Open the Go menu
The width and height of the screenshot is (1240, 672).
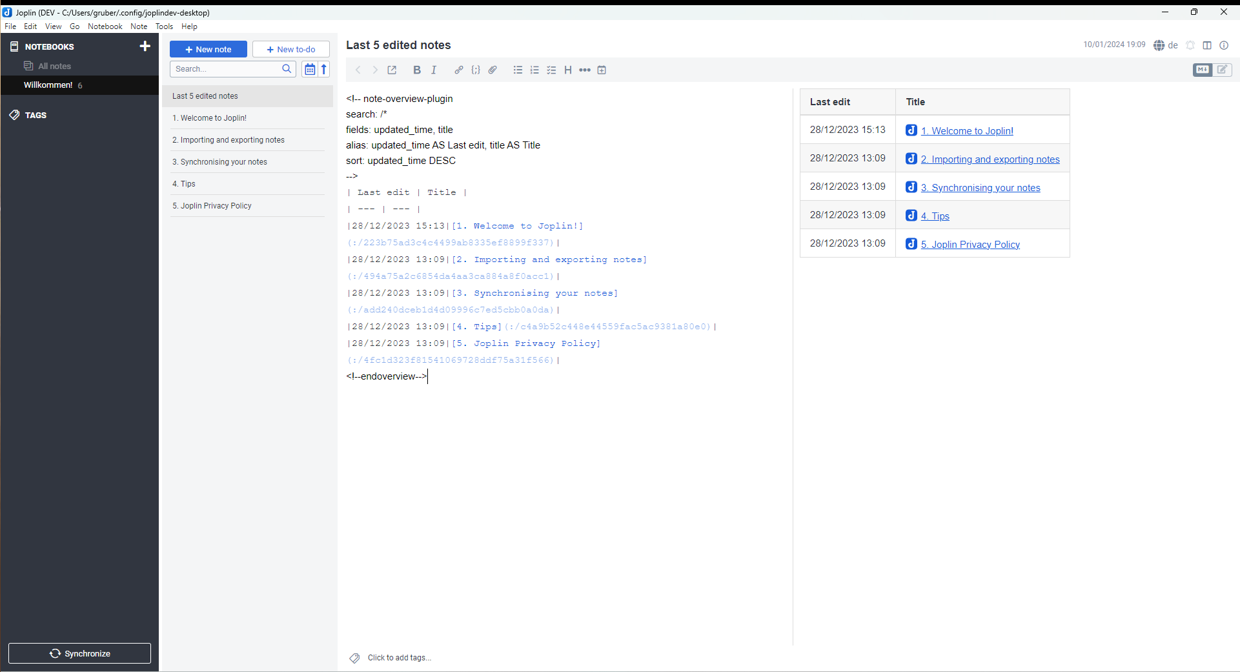[x=75, y=26]
